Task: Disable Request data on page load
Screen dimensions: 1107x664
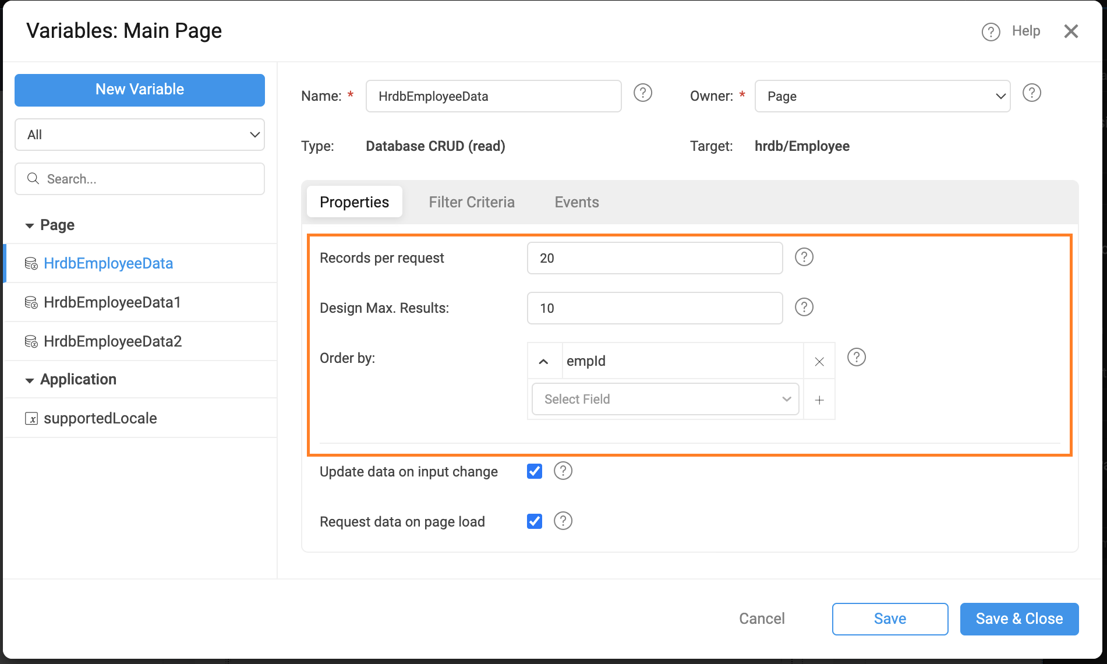Action: tap(534, 521)
